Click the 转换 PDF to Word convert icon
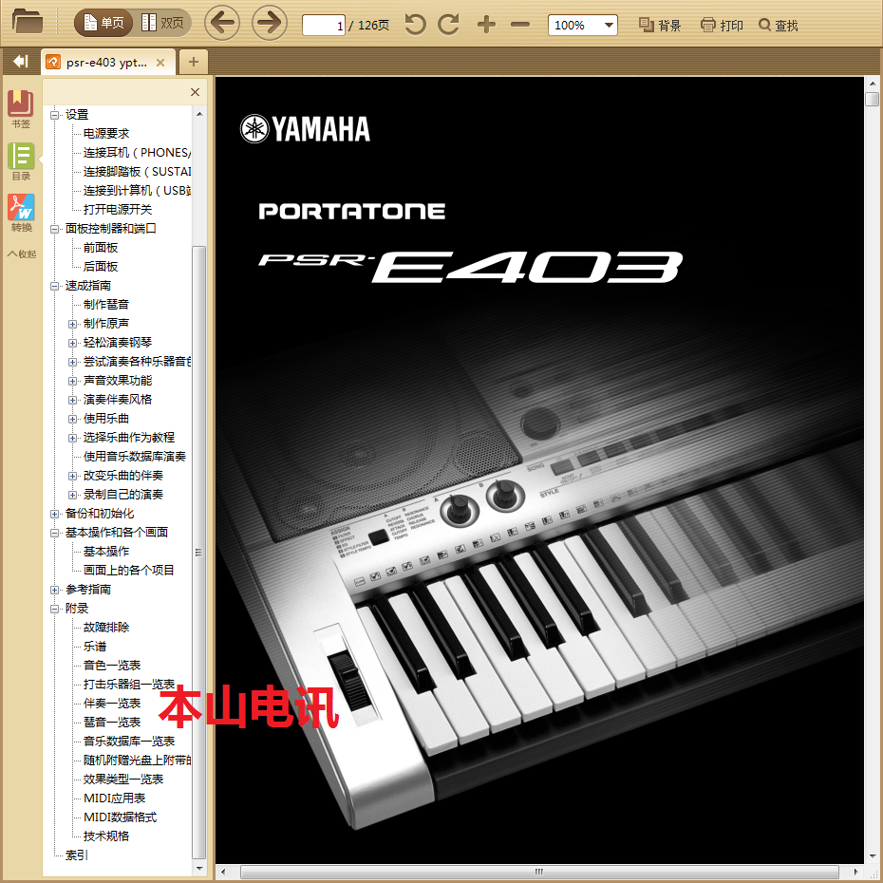883x883 pixels. click(21, 213)
